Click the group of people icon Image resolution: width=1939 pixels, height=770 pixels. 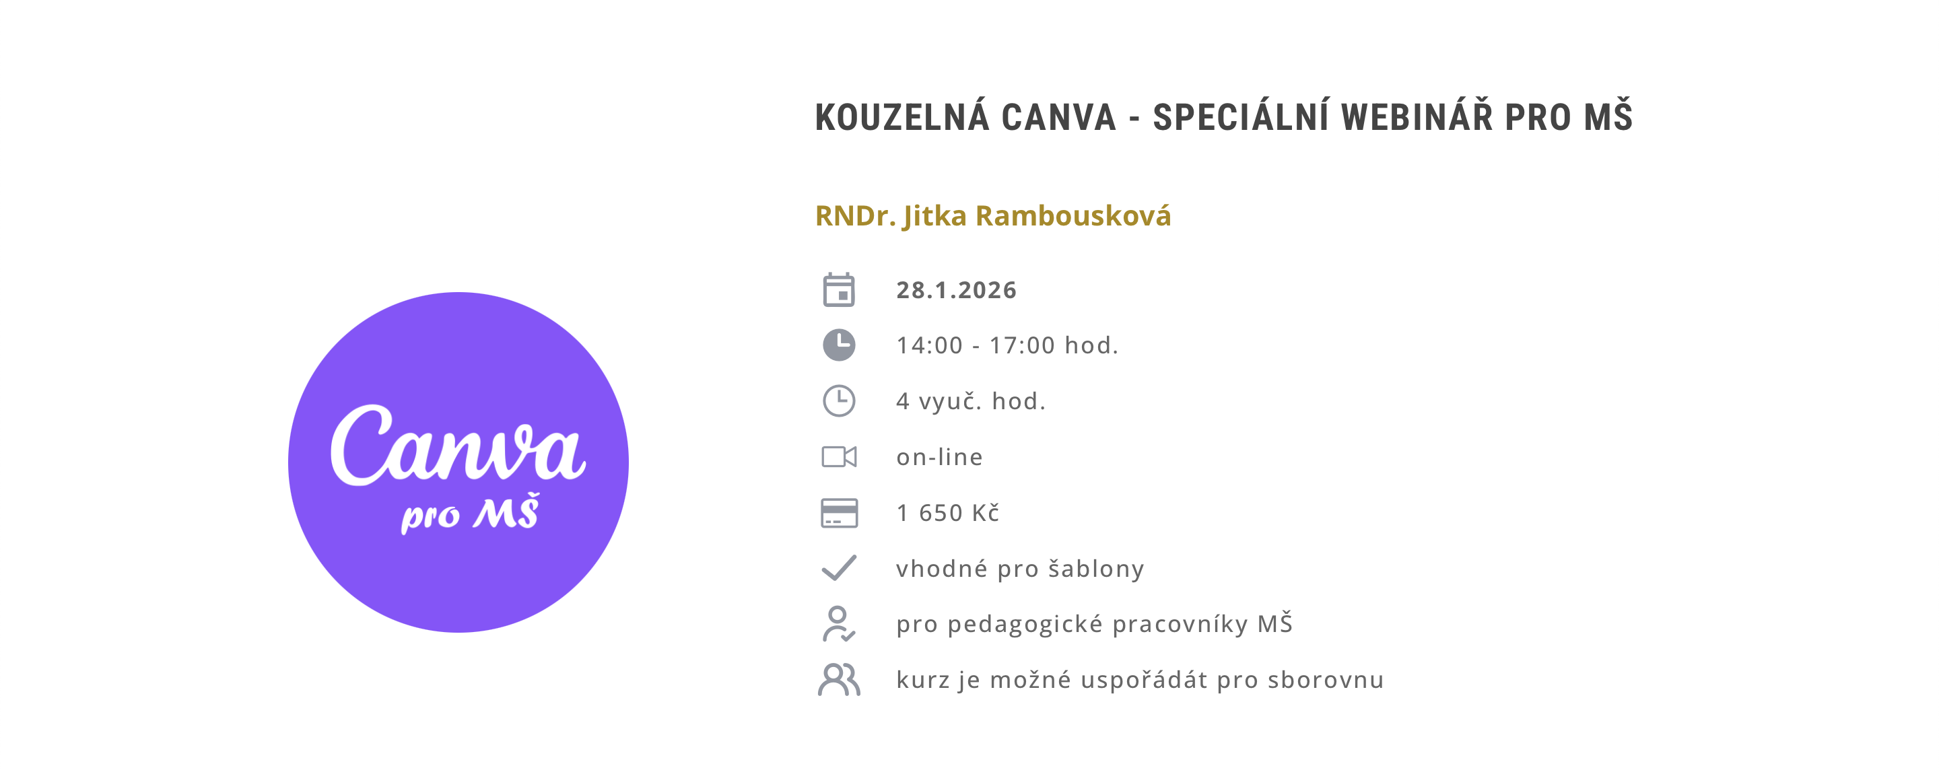click(x=838, y=680)
